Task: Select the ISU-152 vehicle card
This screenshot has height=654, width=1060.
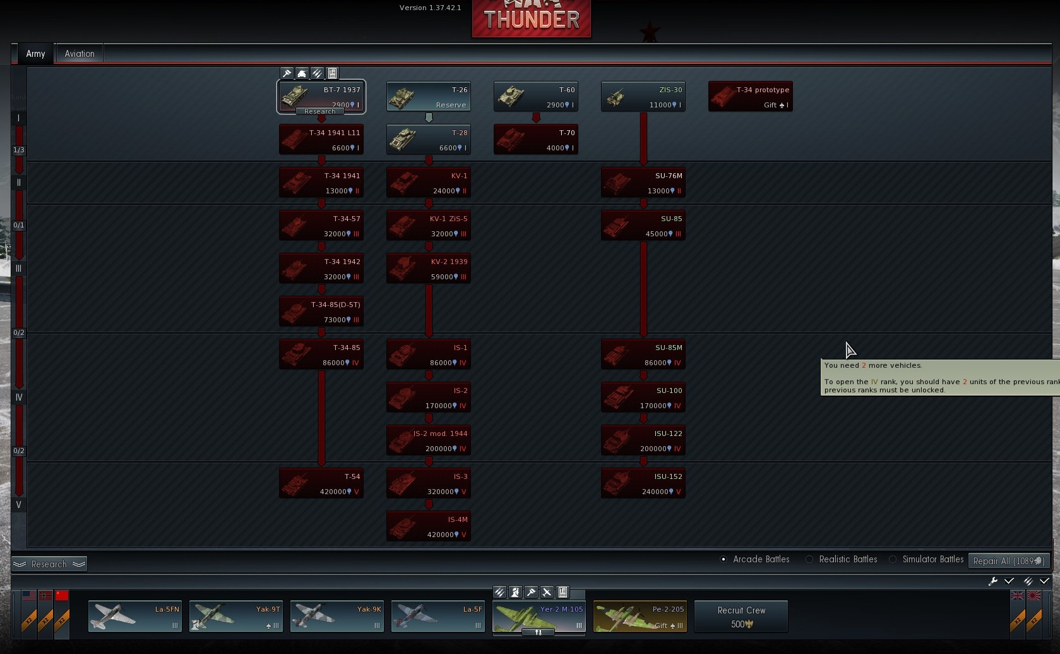Action: tap(643, 483)
